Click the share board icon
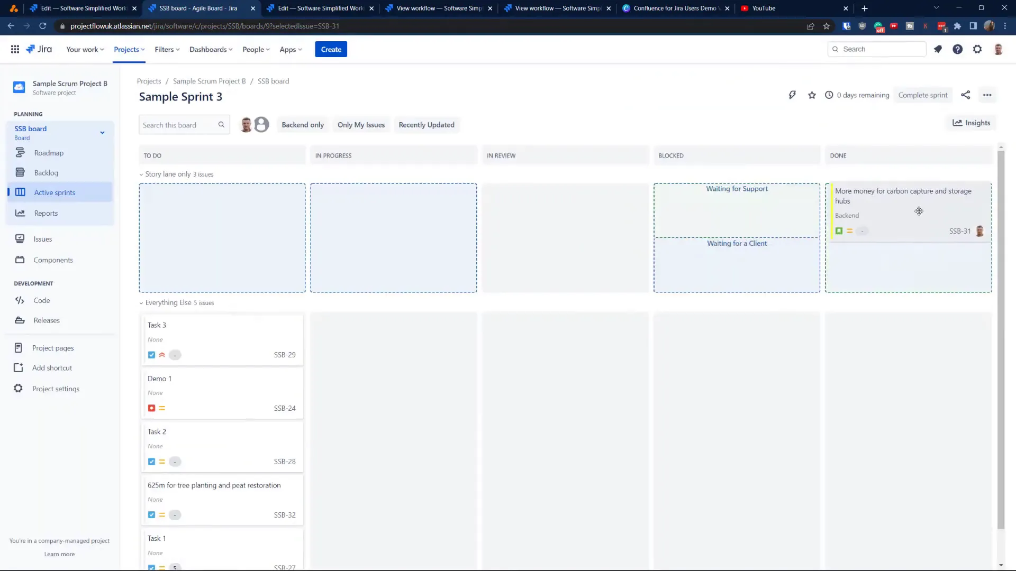 tap(966, 95)
